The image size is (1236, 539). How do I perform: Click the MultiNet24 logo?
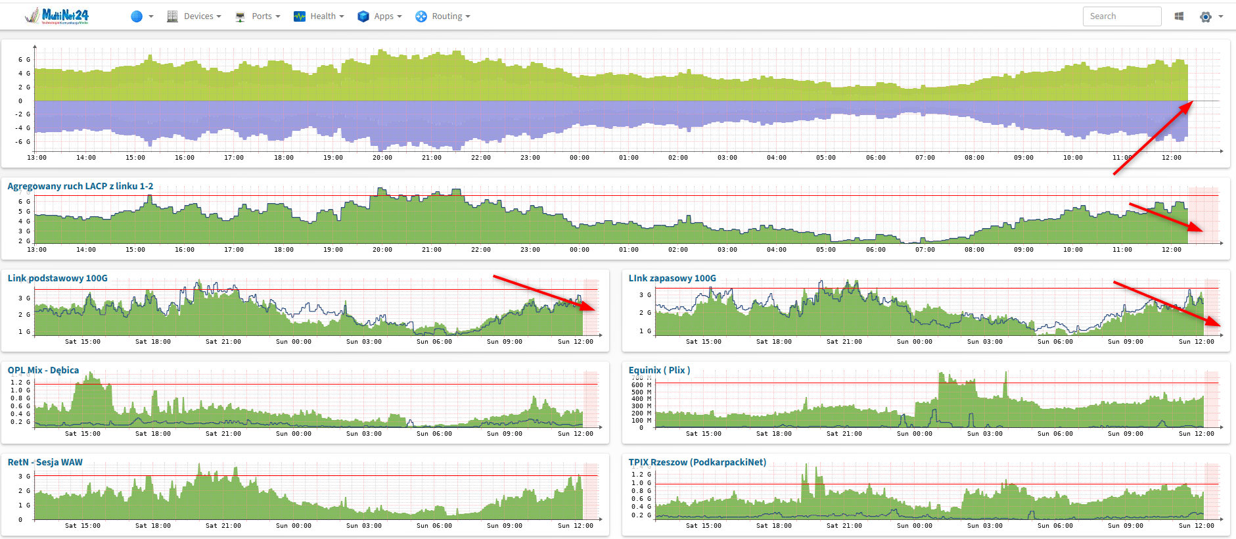coord(57,16)
